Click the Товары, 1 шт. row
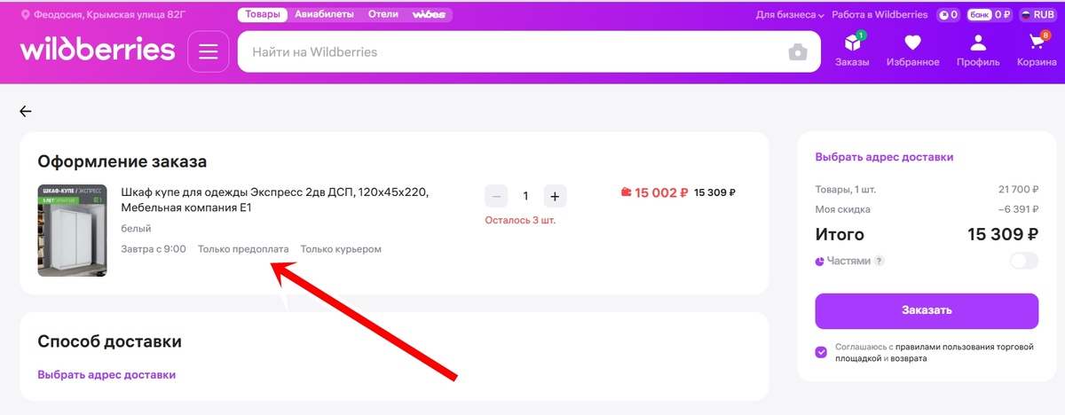 coord(927,190)
